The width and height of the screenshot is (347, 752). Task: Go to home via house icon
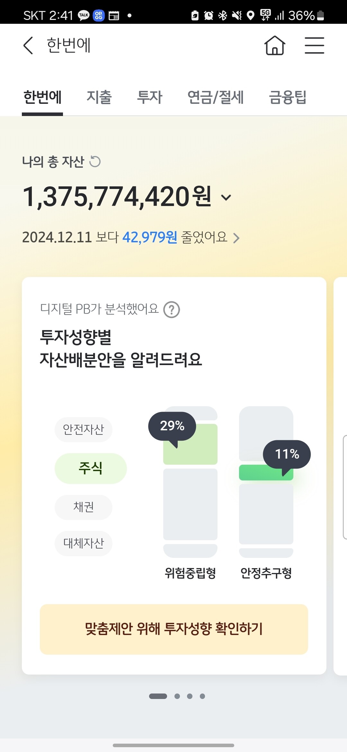click(275, 45)
